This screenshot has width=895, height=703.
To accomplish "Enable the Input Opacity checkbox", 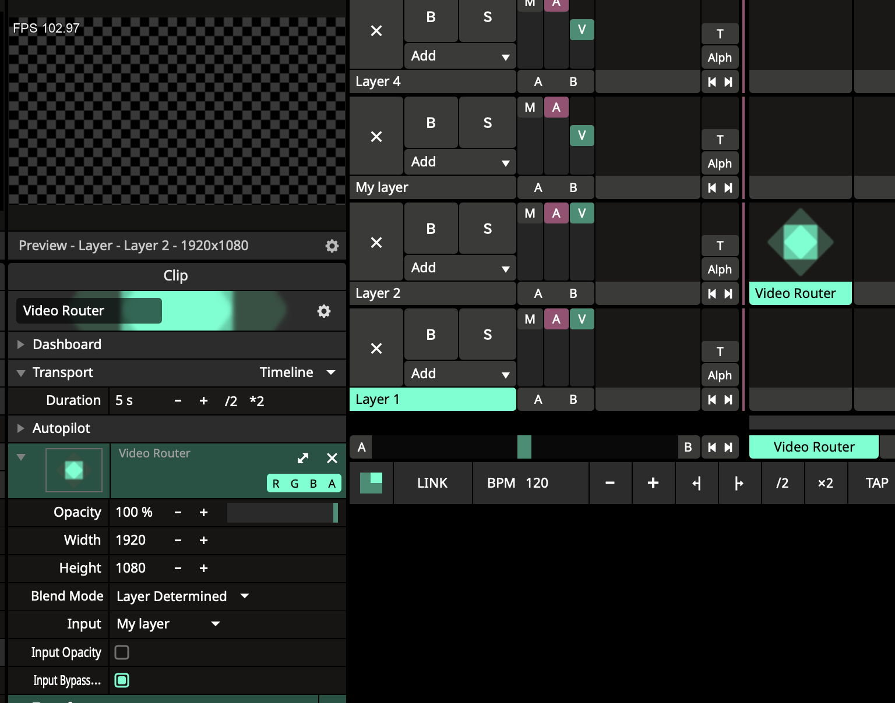I will click(x=122, y=652).
